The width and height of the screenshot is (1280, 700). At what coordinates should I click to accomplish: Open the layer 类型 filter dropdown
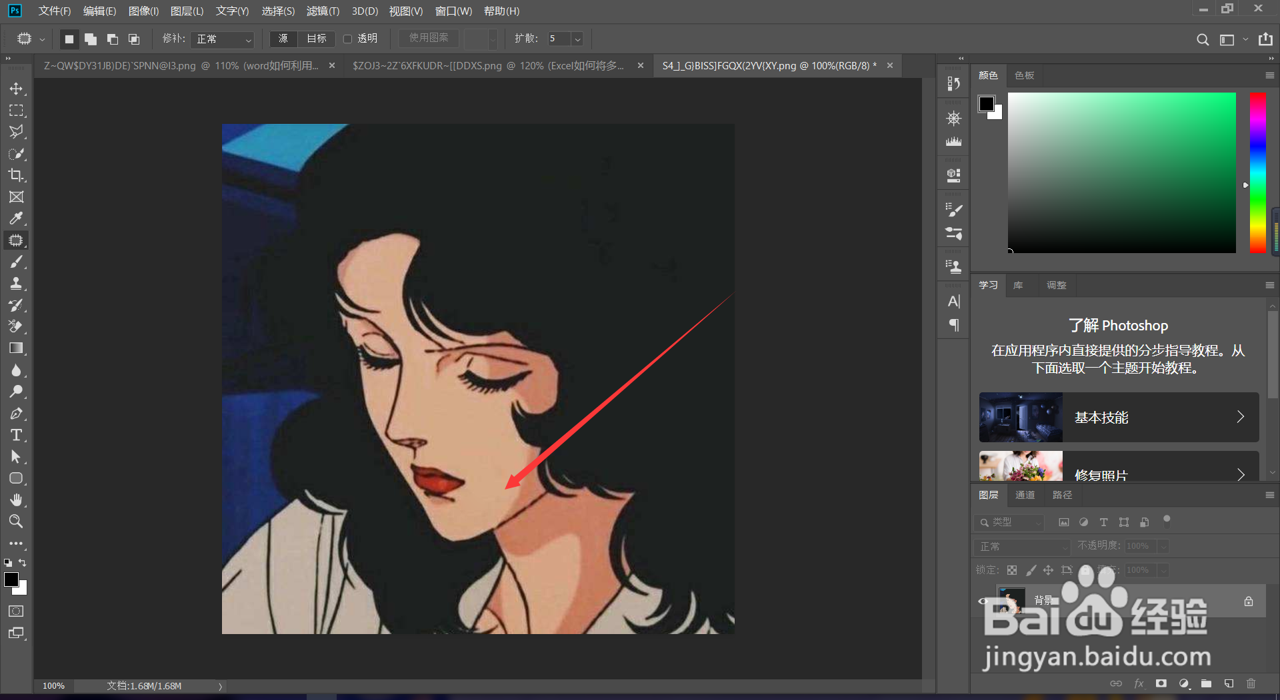[1009, 522]
